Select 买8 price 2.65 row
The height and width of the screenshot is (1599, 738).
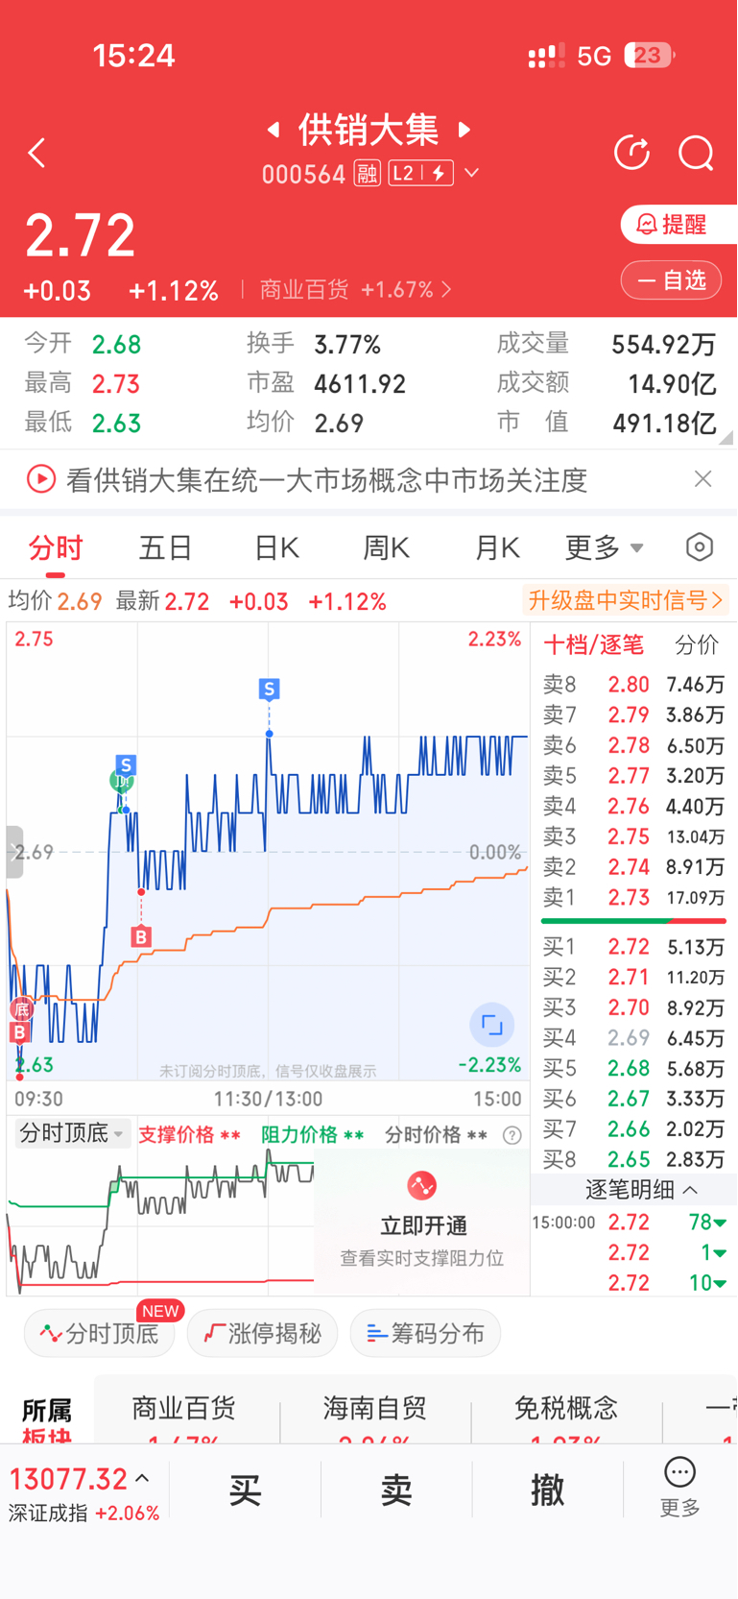tap(634, 1159)
